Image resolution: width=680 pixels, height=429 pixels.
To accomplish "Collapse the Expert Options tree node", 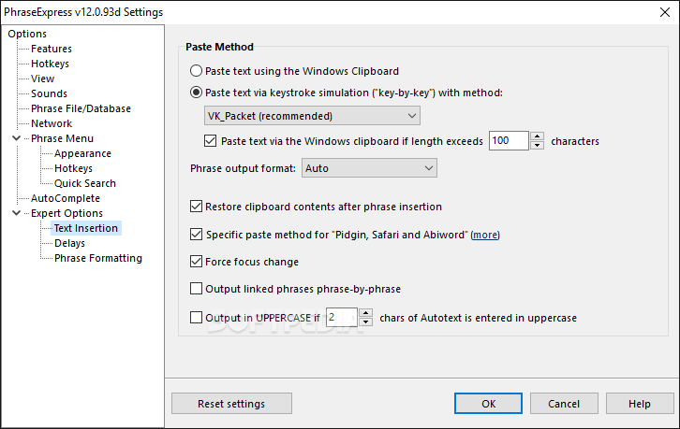I will tap(17, 213).
